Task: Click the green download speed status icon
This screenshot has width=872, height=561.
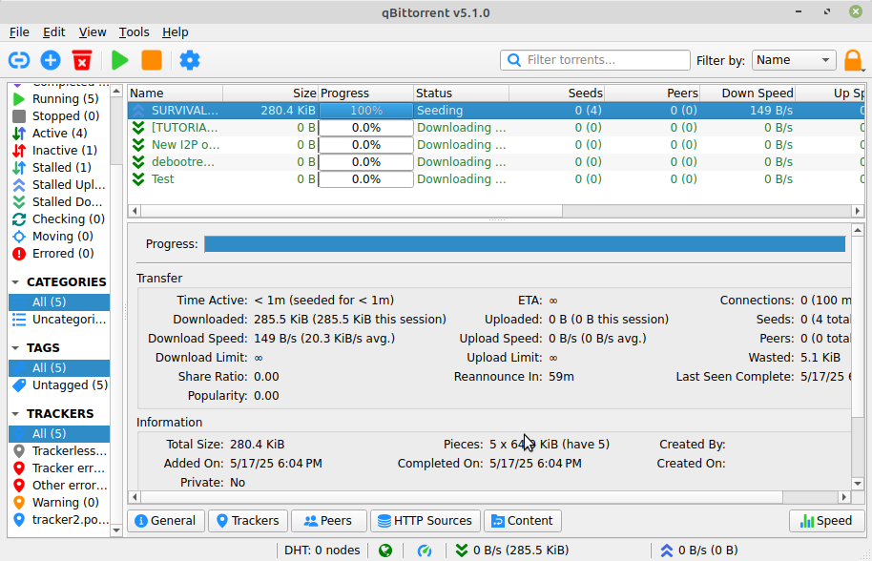Action: [x=462, y=551]
